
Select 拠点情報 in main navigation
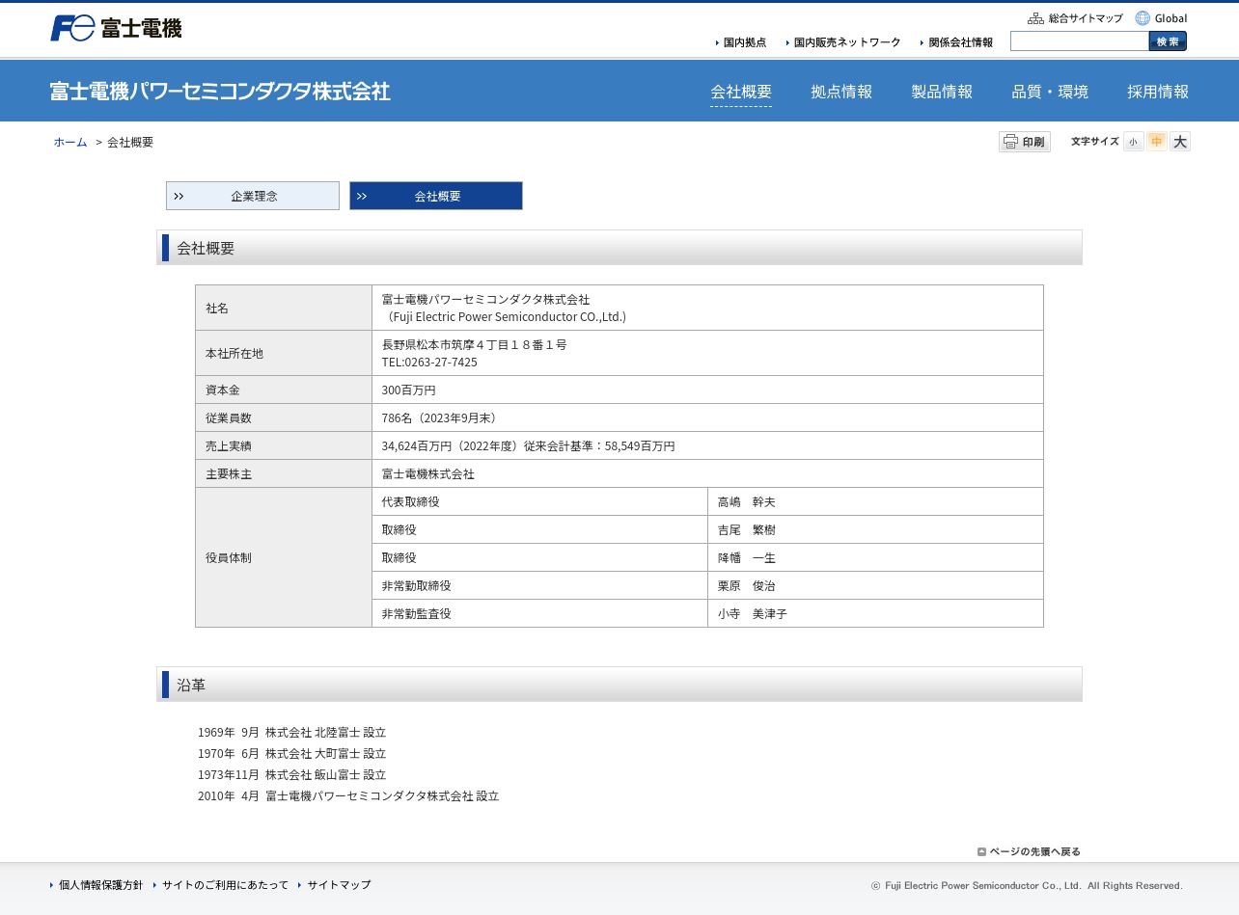(841, 92)
